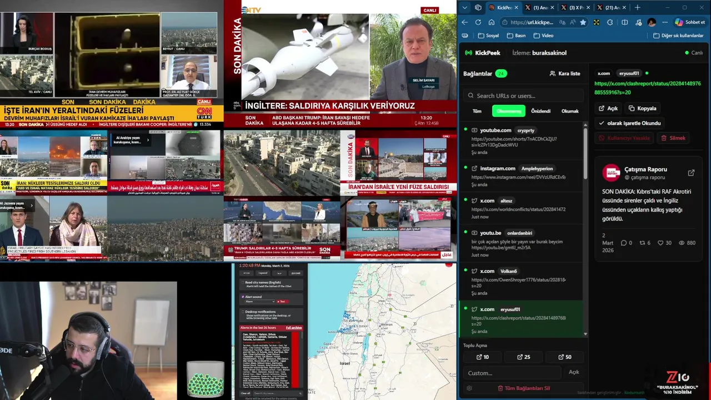Select the Tüm filter tab
This screenshot has height=400, width=711.
[477, 111]
